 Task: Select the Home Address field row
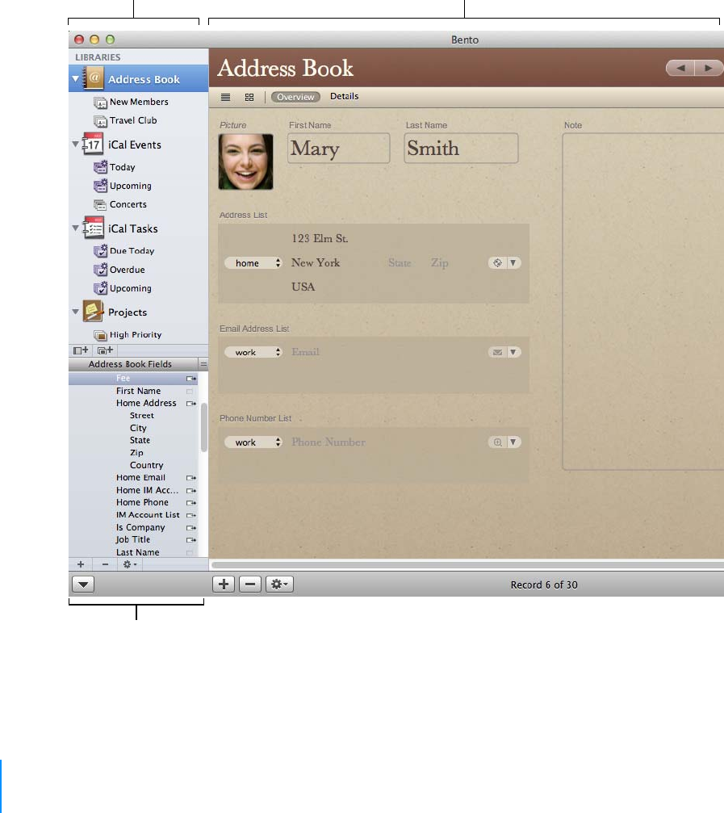(x=134, y=404)
